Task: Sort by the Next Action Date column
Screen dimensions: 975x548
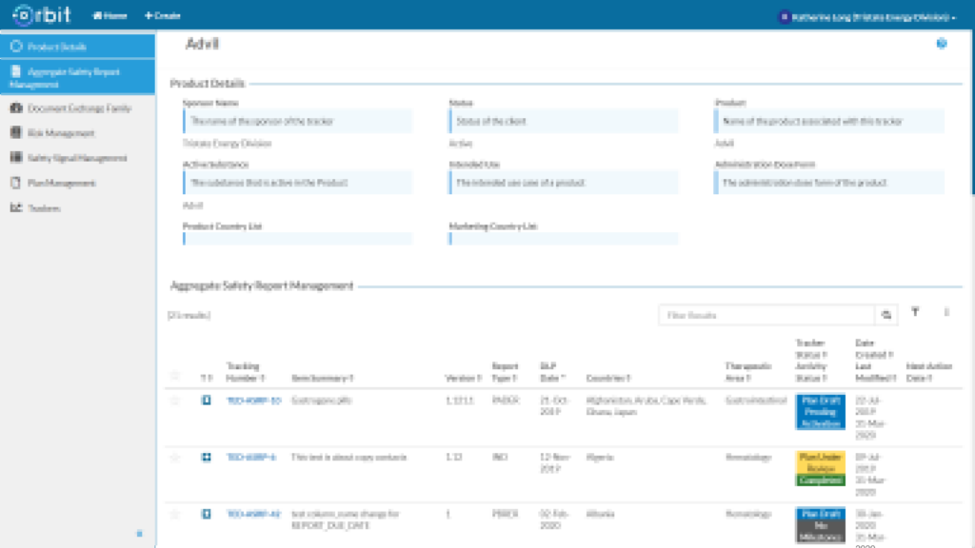Action: pos(929,372)
